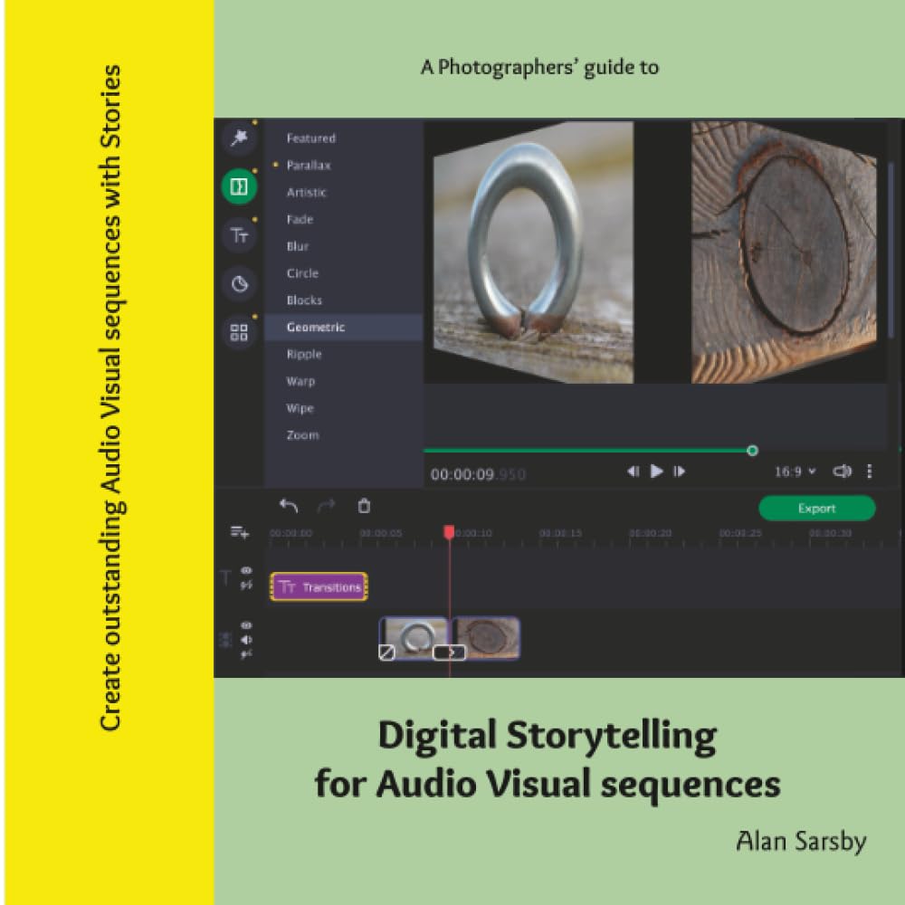Screen dimensions: 905x905
Task: Step forward one frame
Action: click(680, 472)
